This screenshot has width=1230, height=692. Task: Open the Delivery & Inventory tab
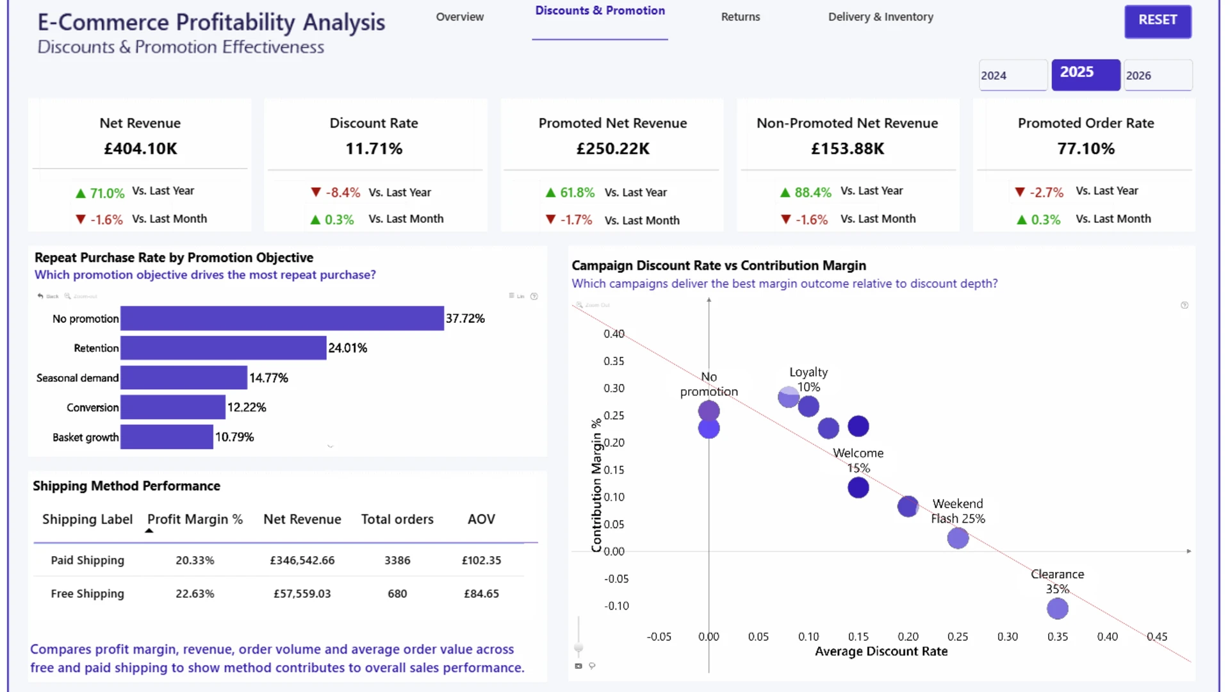(x=881, y=17)
